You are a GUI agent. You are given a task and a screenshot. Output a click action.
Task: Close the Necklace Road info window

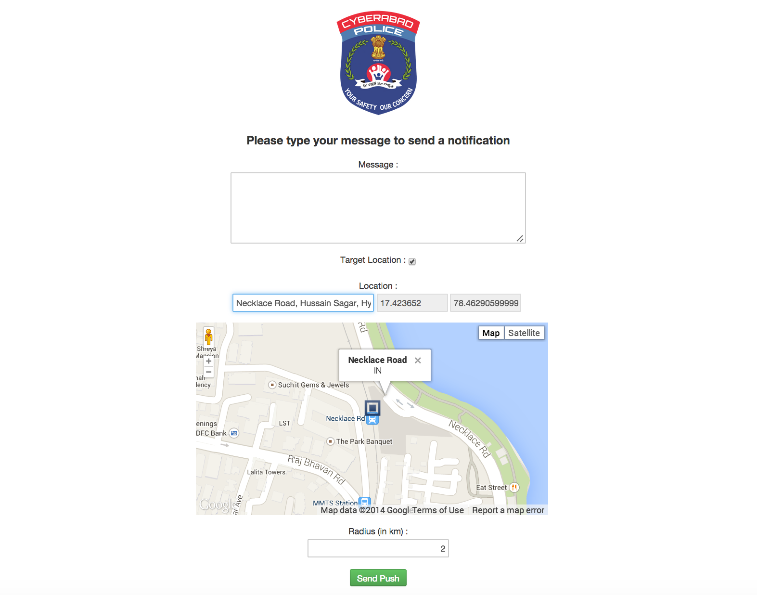tap(418, 360)
